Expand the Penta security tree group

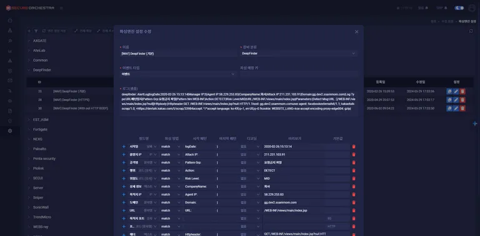29,159
